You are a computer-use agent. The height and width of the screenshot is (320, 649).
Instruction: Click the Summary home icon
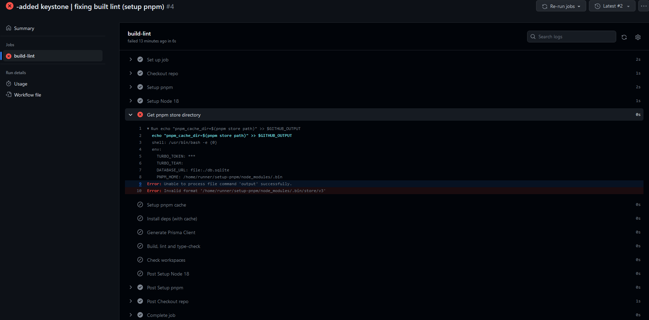9,28
